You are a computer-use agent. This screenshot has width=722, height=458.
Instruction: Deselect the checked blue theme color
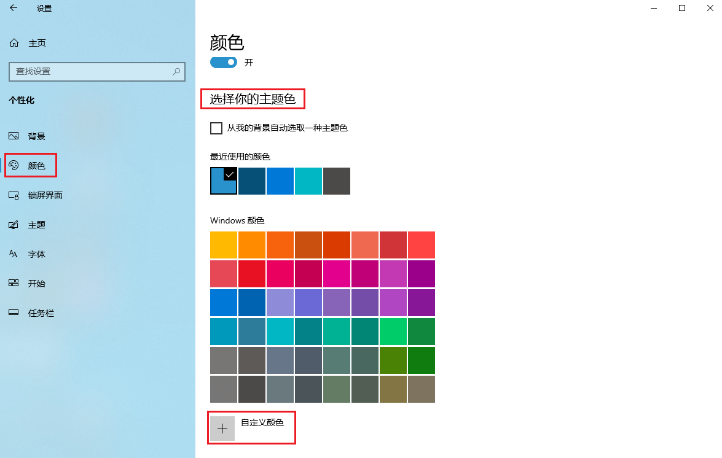(223, 181)
